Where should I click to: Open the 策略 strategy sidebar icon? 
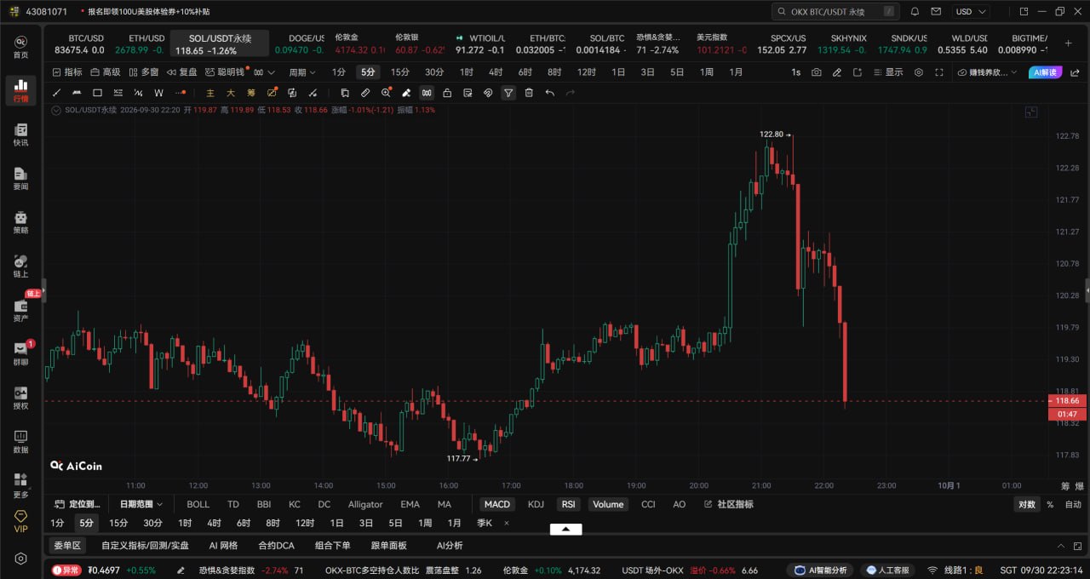20,222
